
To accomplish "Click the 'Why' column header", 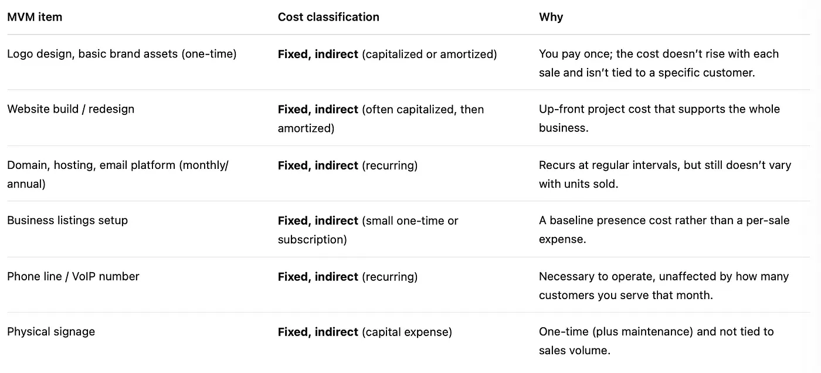I will click(x=551, y=17).
